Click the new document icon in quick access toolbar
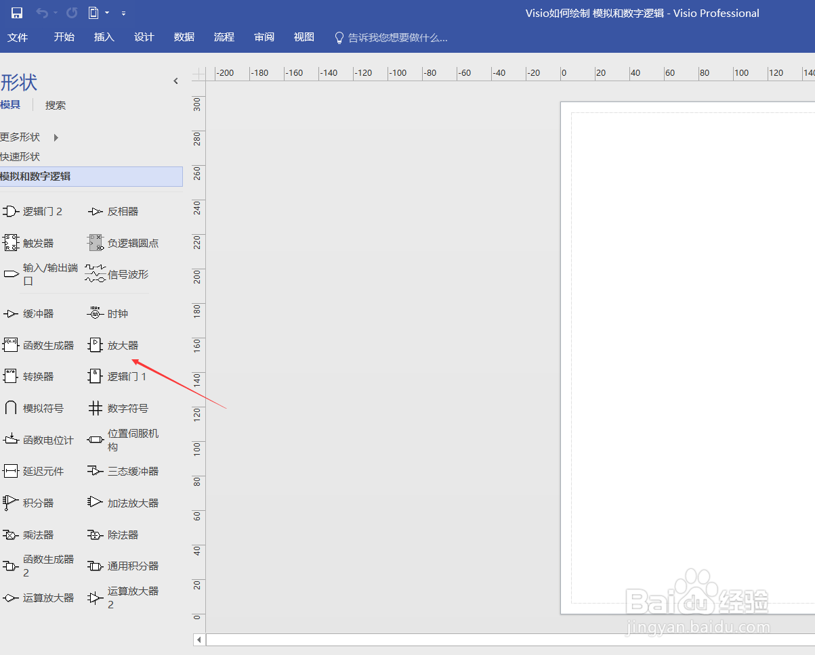The width and height of the screenshot is (815, 655). click(94, 13)
